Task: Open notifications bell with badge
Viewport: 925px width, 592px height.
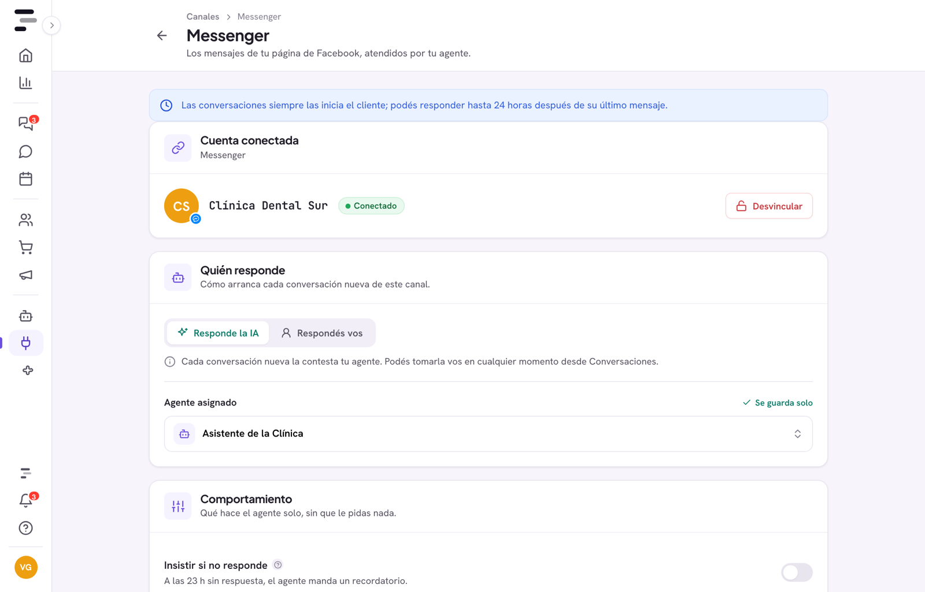Action: click(x=25, y=500)
